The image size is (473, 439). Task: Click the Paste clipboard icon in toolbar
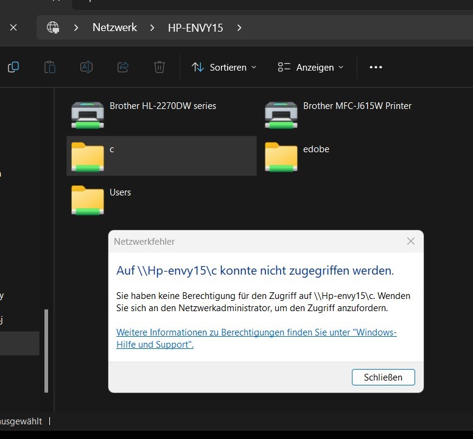click(x=50, y=67)
